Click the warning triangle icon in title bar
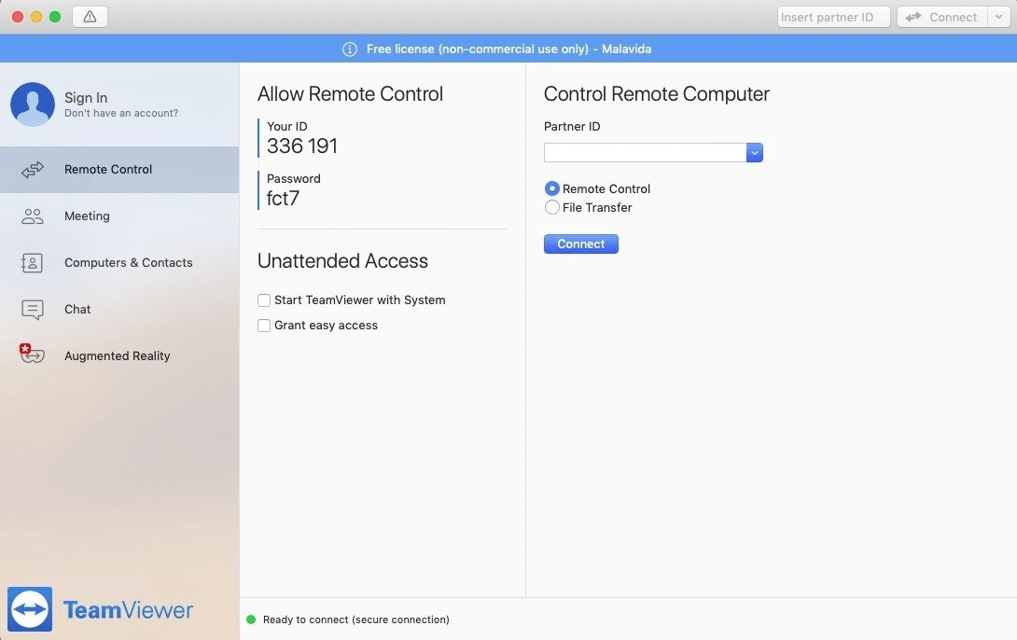Screen dimensions: 1017x640 click(91, 17)
